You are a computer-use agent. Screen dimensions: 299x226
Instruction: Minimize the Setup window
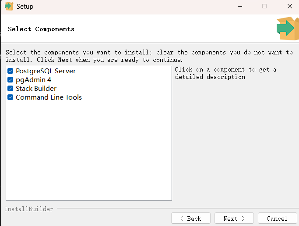pos(240,6)
